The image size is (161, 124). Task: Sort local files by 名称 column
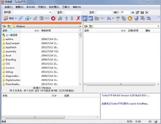pos(11,31)
